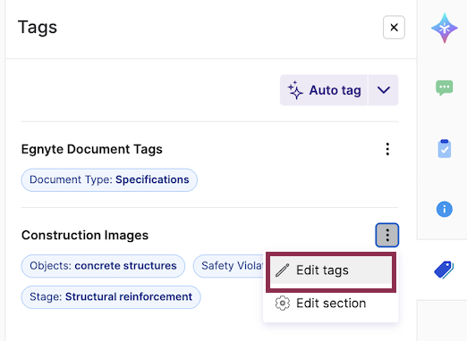Close the Tags panel

point(394,28)
